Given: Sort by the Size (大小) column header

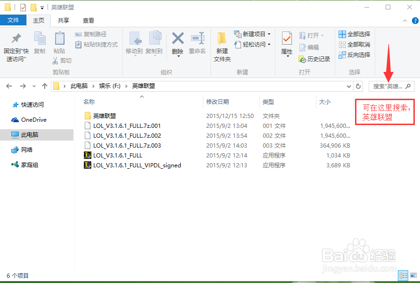Looking at the screenshot, I should (324, 102).
